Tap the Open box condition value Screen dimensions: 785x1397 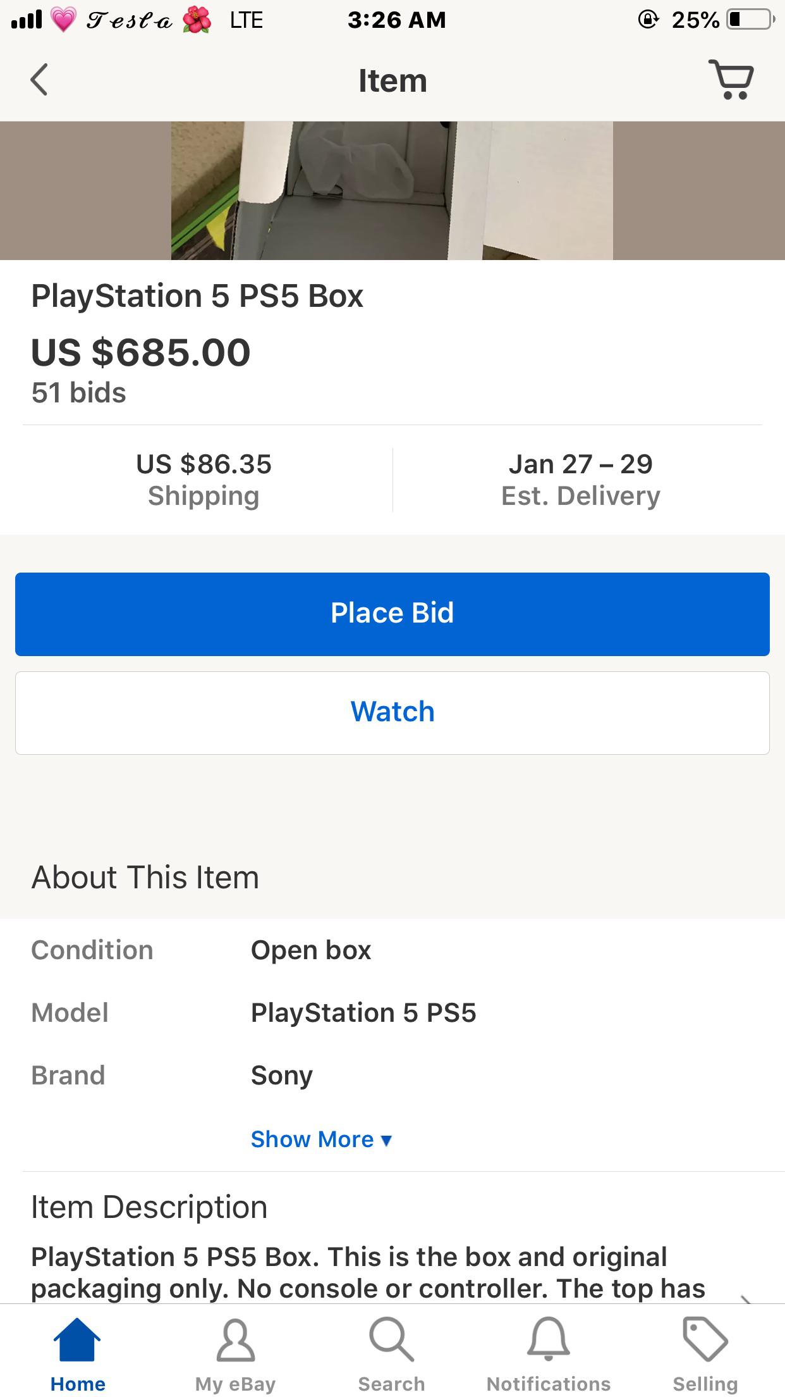click(310, 949)
